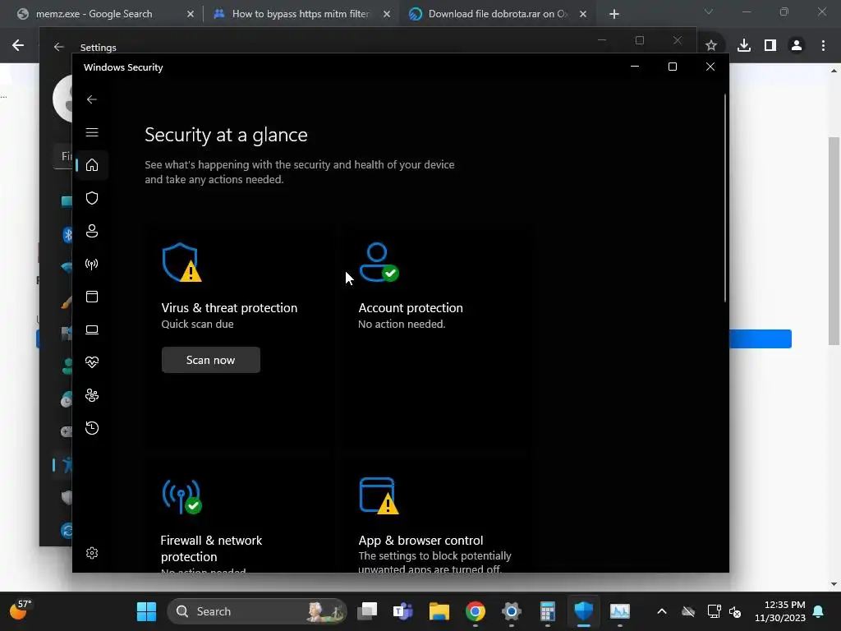The width and height of the screenshot is (841, 631).
Task: Click muted volume icon in system tray
Action: pos(735,611)
